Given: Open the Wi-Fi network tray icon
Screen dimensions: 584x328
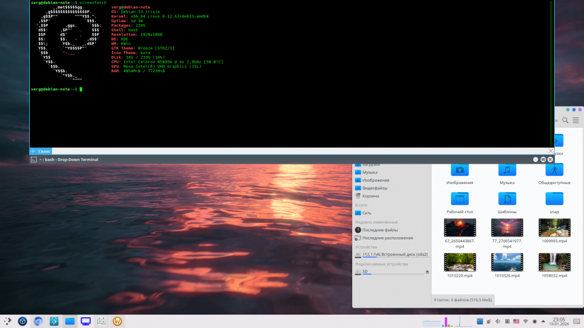Looking at the screenshot, I should pyautogui.click(x=525, y=321).
